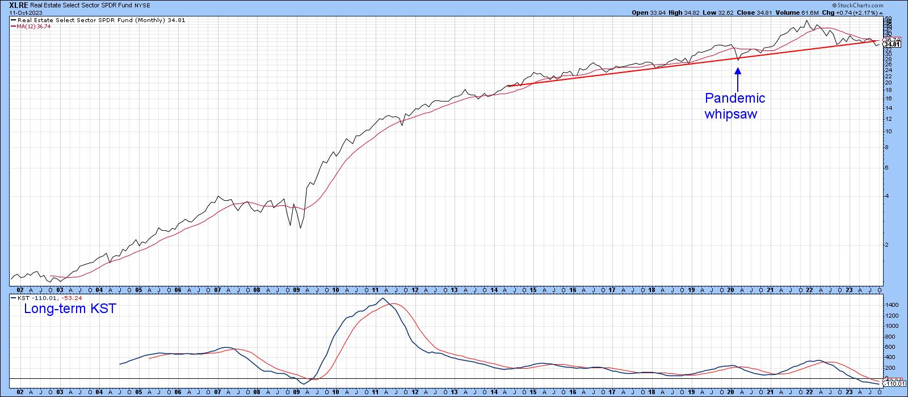Image resolution: width=908 pixels, height=397 pixels.
Task: Click the 20 label on the price axis
Action: (x=889, y=83)
